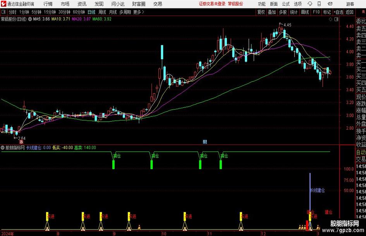Screen dimensions: 366x236
Task: Switch to 分时 chart view
Action: 13,12
